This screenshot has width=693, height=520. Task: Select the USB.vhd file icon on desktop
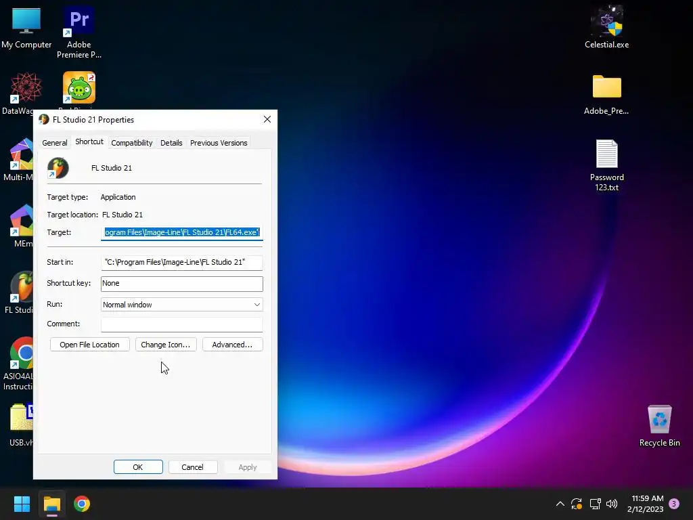tap(21, 417)
